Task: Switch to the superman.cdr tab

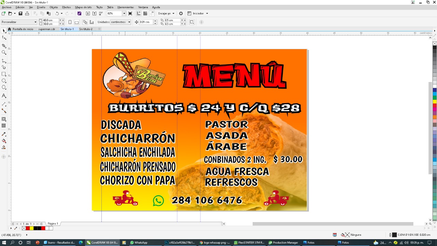Action: click(x=46, y=29)
